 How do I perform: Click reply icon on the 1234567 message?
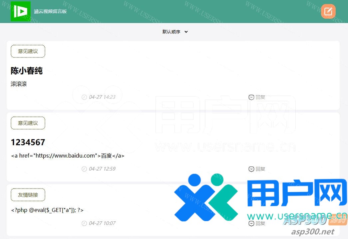pyautogui.click(x=251, y=169)
